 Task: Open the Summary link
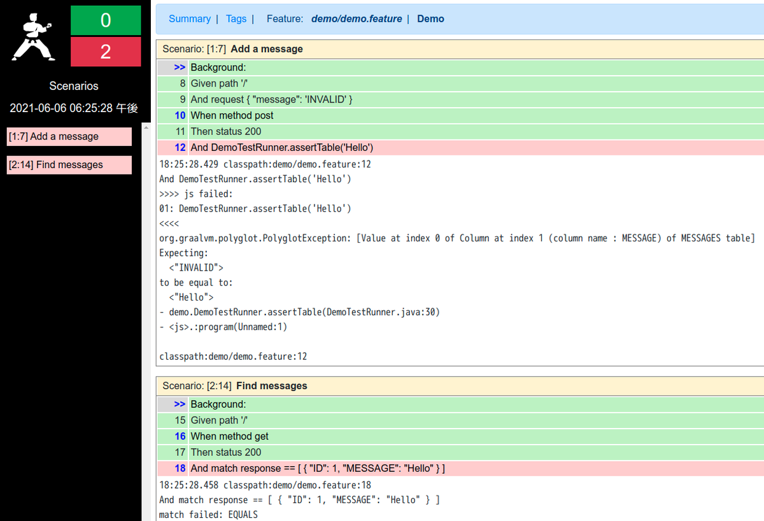(x=189, y=18)
